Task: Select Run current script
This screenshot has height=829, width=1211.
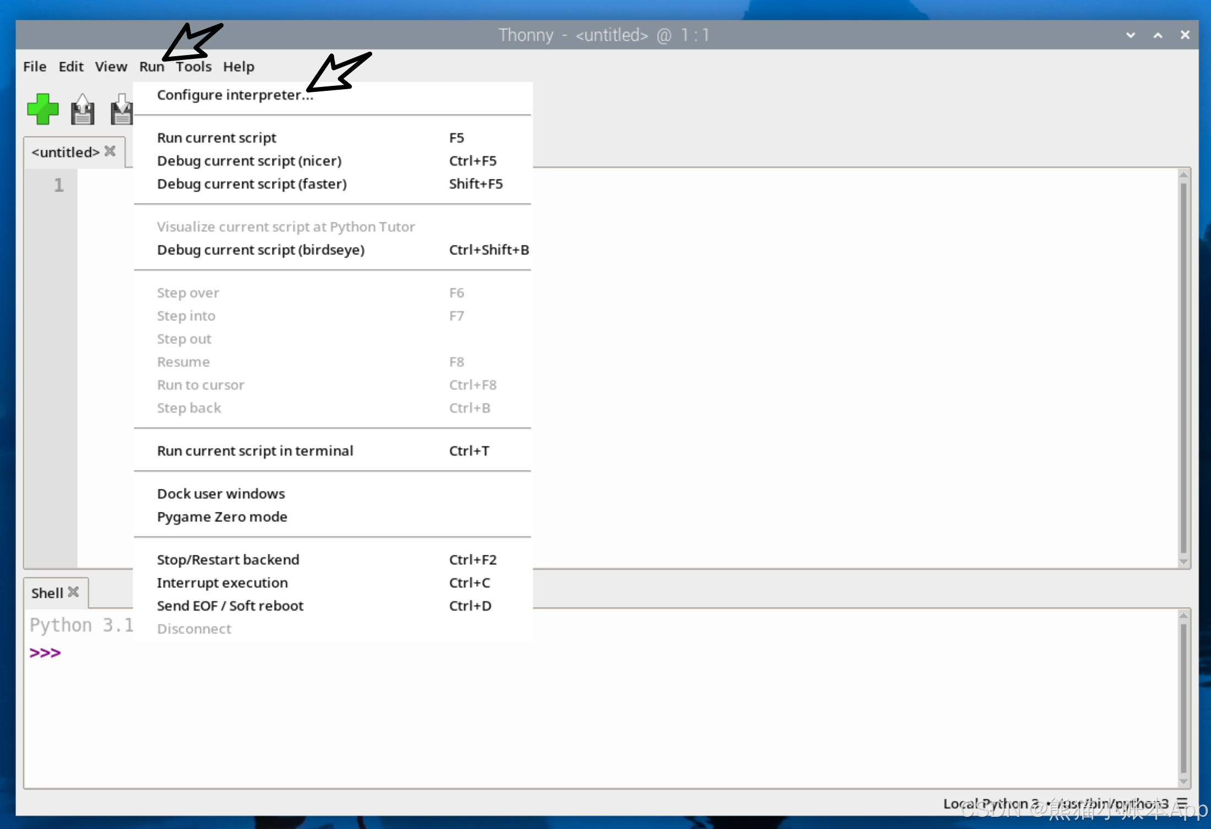Action: pyautogui.click(x=332, y=138)
